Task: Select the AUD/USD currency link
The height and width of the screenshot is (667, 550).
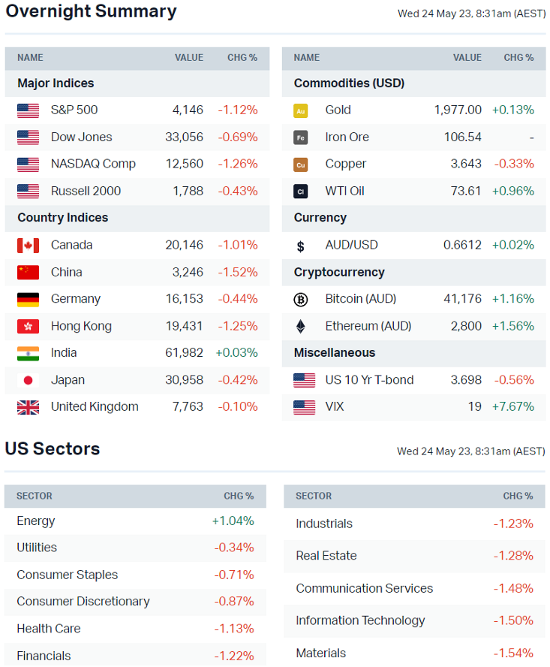Action: coord(351,245)
